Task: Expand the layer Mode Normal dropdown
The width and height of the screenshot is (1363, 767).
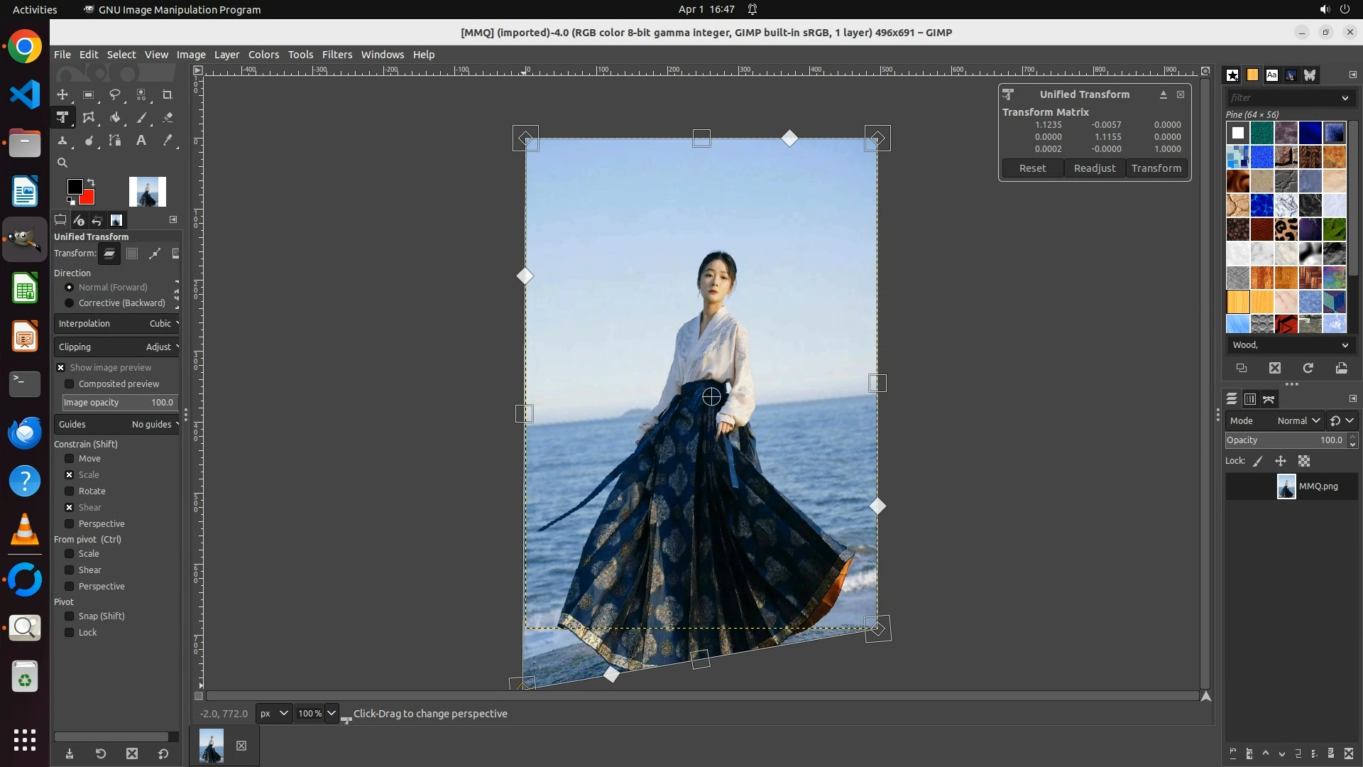Action: pyautogui.click(x=1298, y=421)
